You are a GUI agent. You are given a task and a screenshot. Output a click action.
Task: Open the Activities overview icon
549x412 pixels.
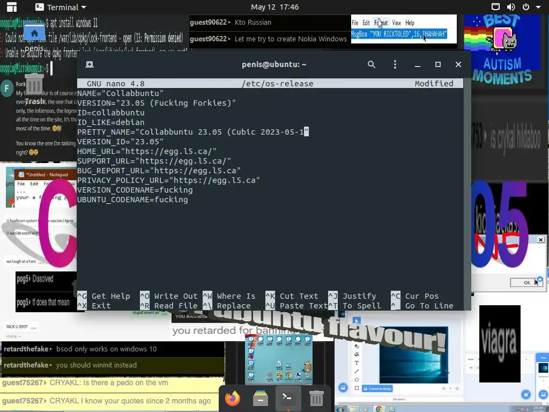(x=12, y=7)
